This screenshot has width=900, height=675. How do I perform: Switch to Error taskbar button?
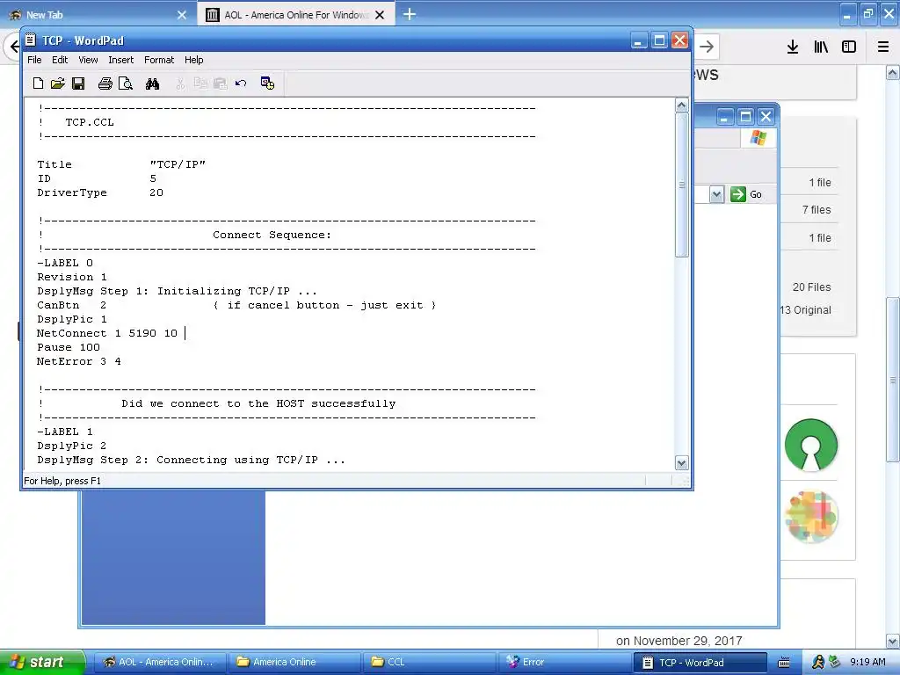point(563,662)
